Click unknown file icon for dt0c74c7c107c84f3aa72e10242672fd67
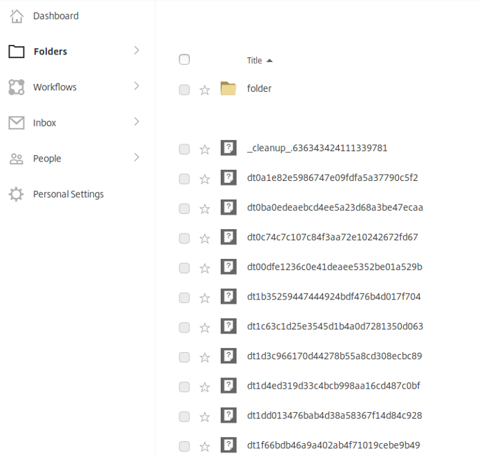Viewport: 479px width, 457px height. point(228,237)
